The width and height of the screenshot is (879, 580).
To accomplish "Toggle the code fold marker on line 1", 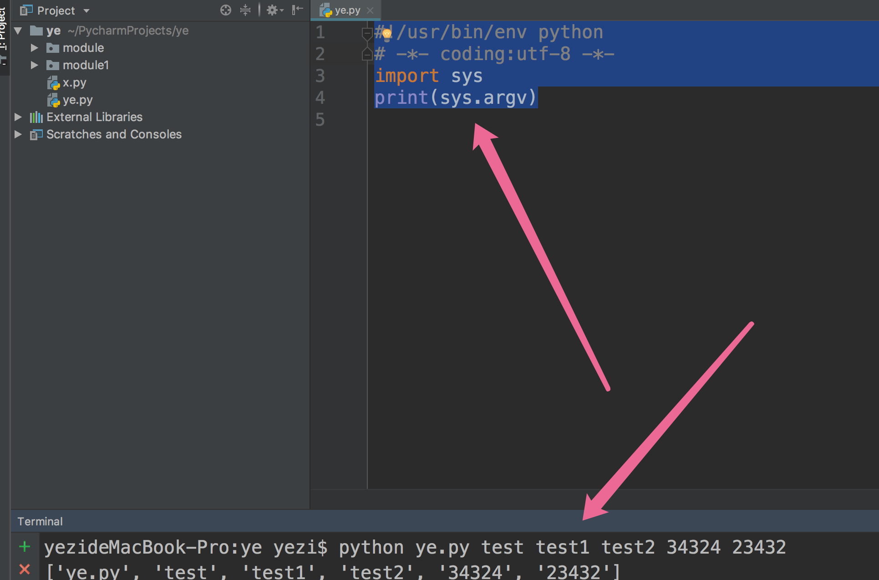I will click(366, 33).
